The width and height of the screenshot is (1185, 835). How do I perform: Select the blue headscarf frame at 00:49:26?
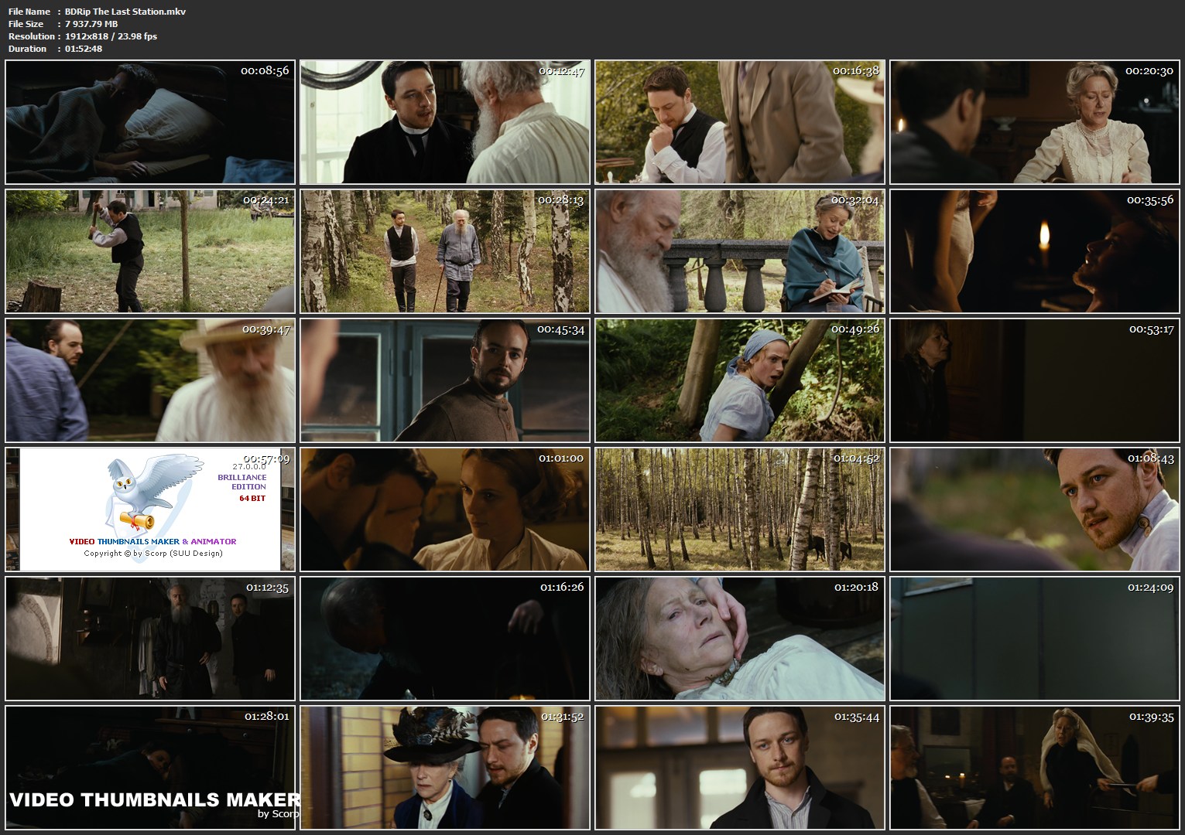pos(740,380)
